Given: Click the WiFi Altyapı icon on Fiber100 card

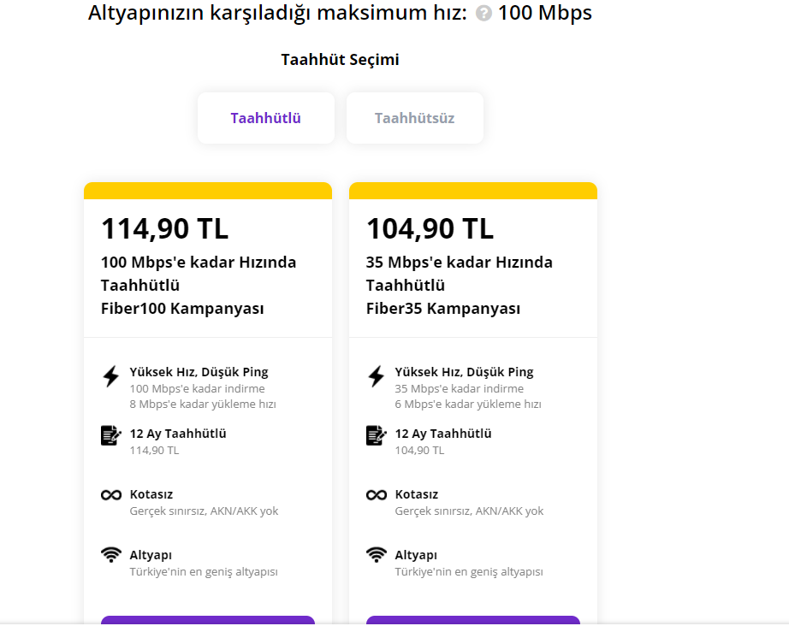Looking at the screenshot, I should (x=111, y=555).
